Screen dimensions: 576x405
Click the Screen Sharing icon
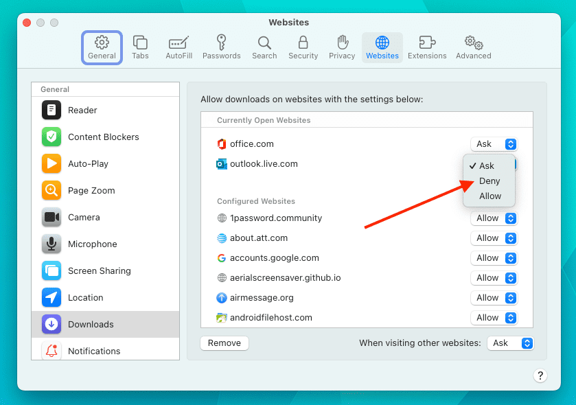51,271
